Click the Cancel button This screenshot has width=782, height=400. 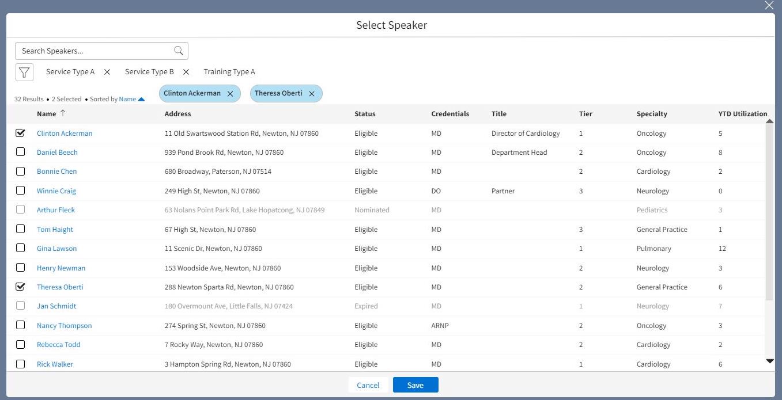(x=368, y=385)
